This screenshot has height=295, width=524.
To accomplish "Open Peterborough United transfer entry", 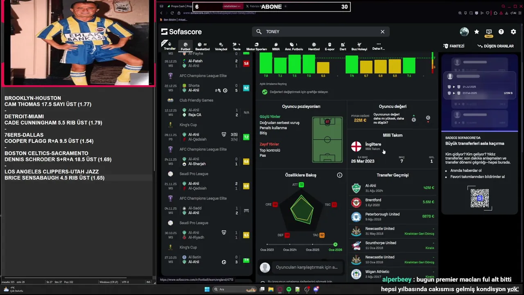I will click(393, 217).
